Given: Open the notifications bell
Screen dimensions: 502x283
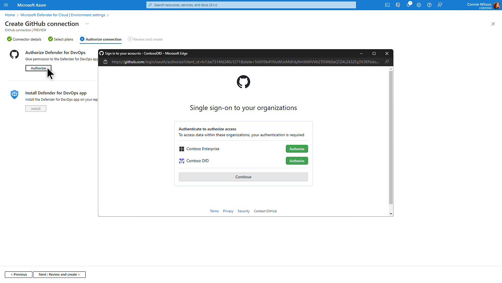Looking at the screenshot, I should (x=409, y=5).
